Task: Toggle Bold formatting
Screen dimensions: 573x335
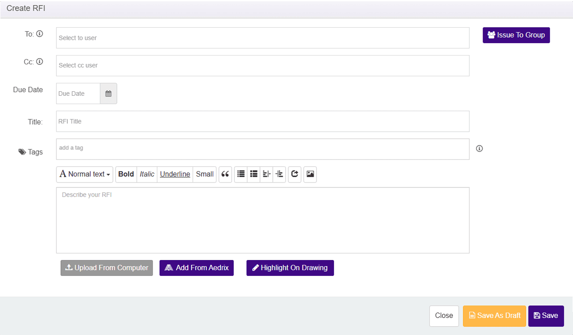Action: click(126, 174)
